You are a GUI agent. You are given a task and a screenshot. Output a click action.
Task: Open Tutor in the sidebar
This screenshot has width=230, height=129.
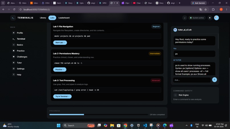click(x=19, y=63)
